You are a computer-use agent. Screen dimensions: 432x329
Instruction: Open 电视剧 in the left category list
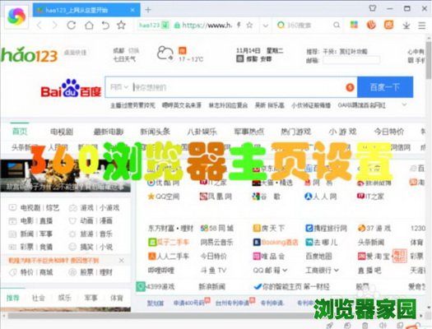[30, 207]
